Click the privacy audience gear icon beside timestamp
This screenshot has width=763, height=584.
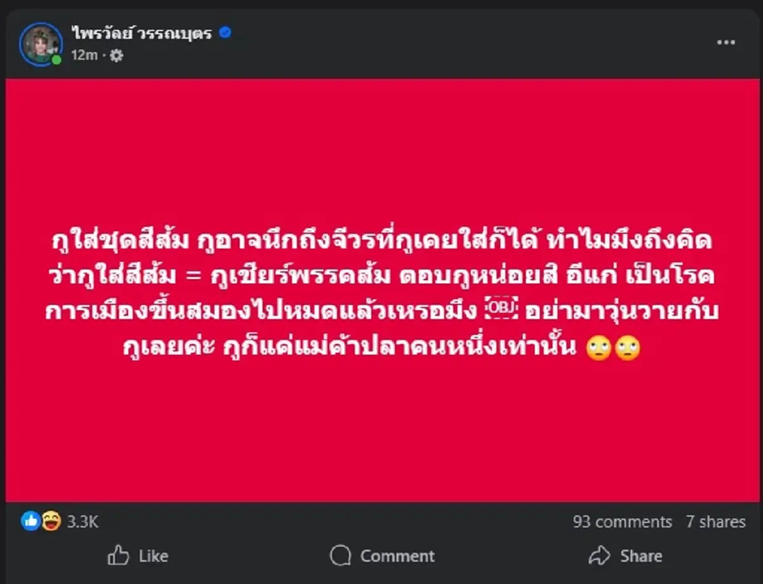click(x=116, y=56)
